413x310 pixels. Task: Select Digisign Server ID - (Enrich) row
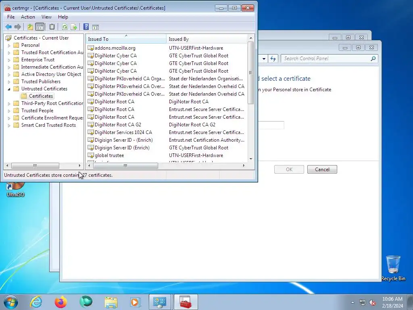pyautogui.click(x=167, y=140)
